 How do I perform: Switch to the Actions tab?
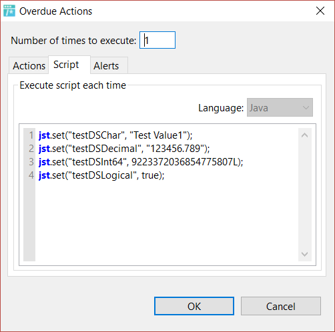pos(29,66)
